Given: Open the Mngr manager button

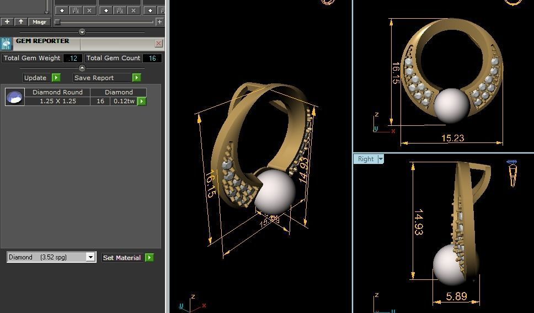Looking at the screenshot, I should pos(40,22).
